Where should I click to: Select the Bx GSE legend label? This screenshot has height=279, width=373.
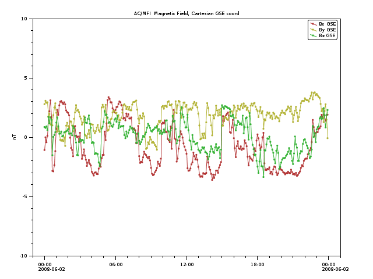(328, 24)
